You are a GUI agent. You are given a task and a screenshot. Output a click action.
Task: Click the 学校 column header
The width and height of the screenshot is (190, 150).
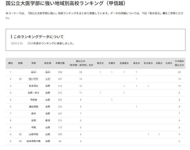pos(33,63)
